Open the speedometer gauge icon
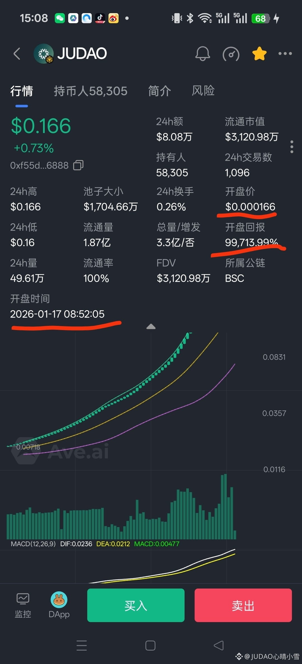 point(231,54)
